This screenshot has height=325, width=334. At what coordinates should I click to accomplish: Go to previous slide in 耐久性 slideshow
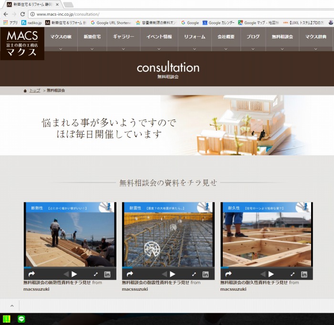(x=263, y=274)
